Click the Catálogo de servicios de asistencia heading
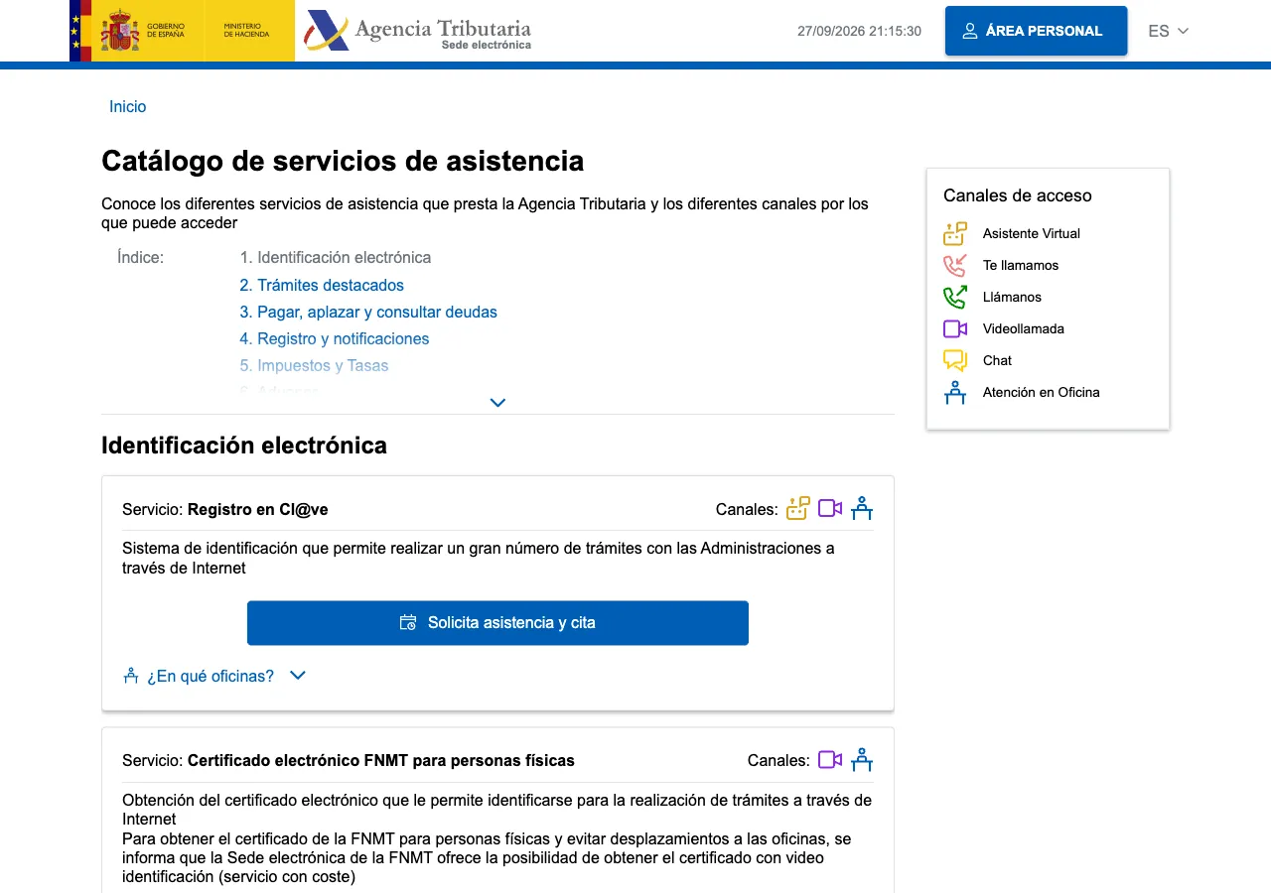1271x893 pixels. tap(343, 161)
